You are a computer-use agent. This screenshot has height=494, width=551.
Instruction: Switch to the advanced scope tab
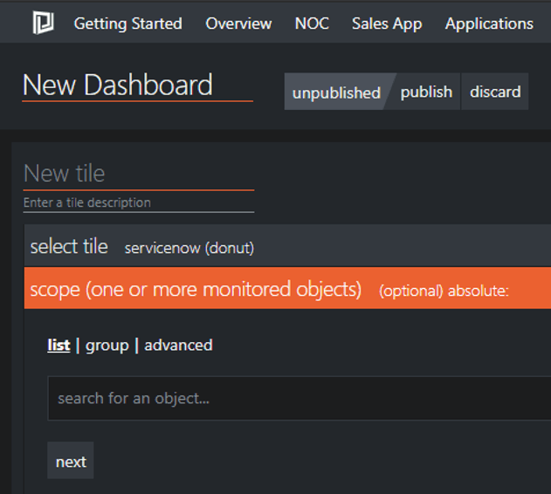click(x=178, y=345)
